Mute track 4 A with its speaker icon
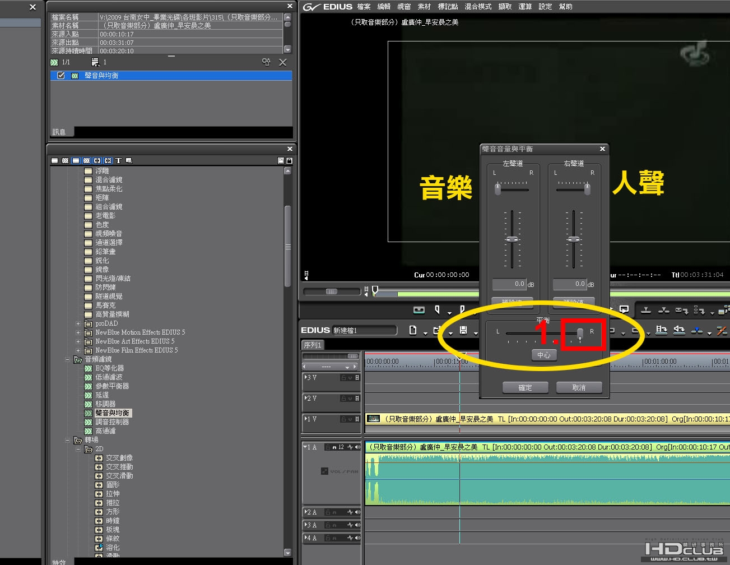Viewport: 730px width, 565px height. coord(357,538)
